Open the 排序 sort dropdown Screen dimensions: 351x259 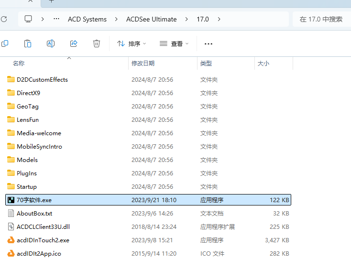[132, 43]
